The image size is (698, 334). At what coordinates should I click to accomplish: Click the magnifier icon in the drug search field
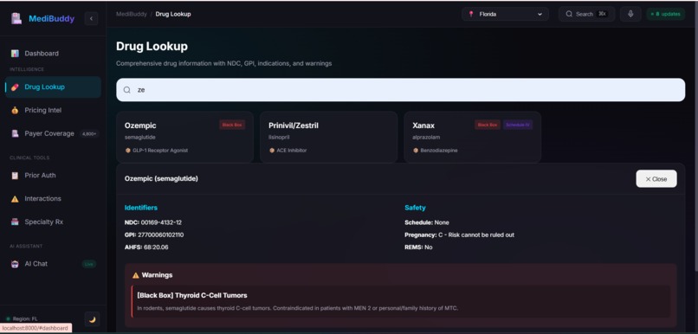coord(126,90)
